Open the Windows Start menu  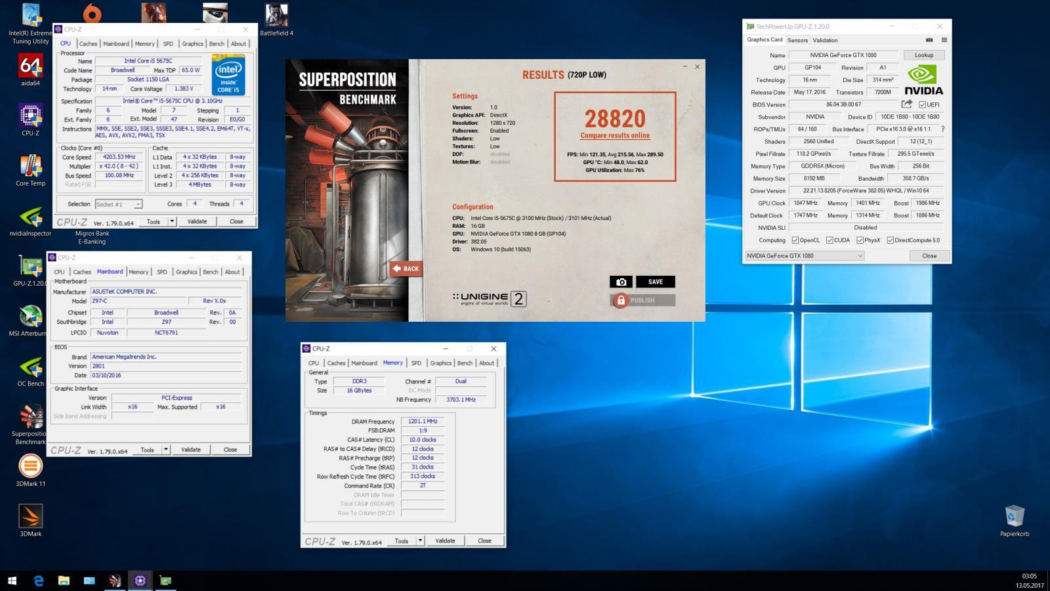pyautogui.click(x=12, y=580)
